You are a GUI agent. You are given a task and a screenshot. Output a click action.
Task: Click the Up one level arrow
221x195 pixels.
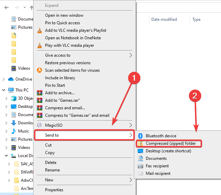(x=31, y=8)
